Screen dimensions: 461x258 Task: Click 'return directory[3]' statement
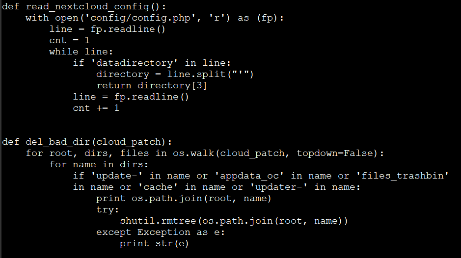pos(152,85)
